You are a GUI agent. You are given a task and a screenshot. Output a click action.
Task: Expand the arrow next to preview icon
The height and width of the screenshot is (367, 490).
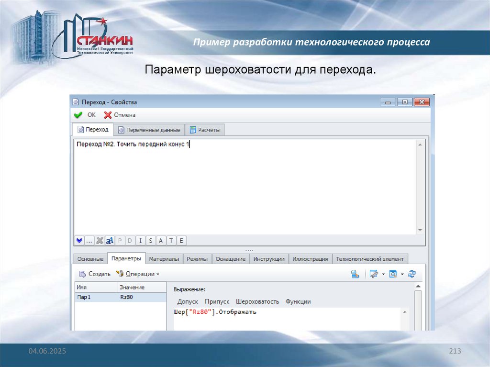pyautogui.click(x=402, y=274)
